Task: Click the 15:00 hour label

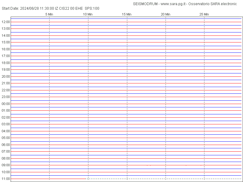Action: click(x=5, y=42)
